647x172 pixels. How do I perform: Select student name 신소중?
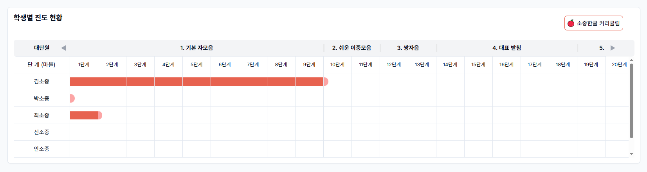[x=41, y=132]
